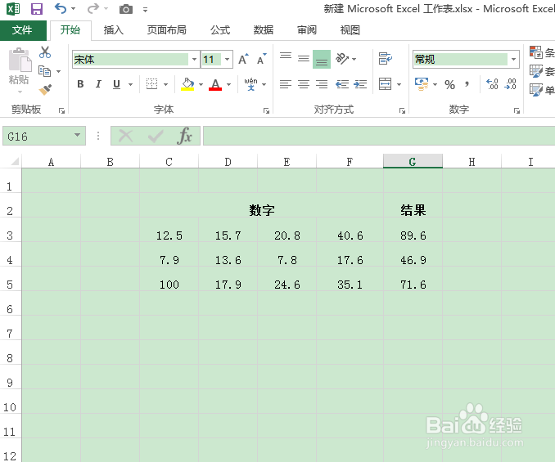
Task: Open the 审阅 tab
Action: [307, 30]
